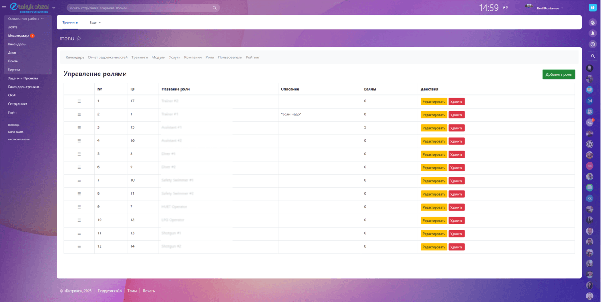Viewport: 601px width, 302px height.
Task: Click the magnifier in the right sidebar
Action: pos(592,56)
